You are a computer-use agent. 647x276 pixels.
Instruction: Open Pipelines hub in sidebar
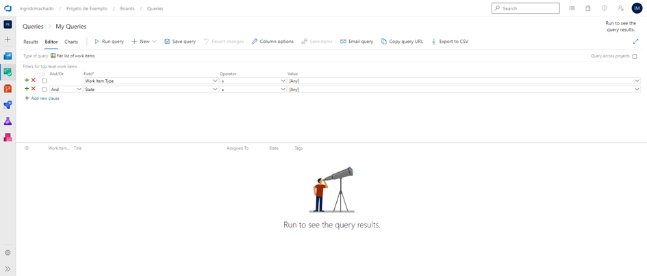coord(8,105)
